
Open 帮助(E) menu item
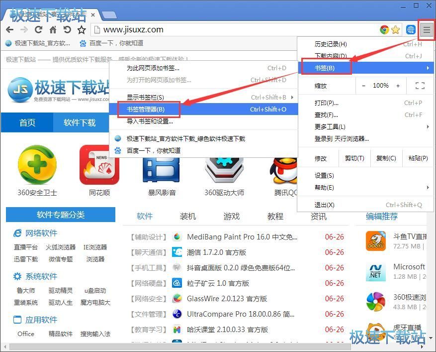[x=365, y=188]
